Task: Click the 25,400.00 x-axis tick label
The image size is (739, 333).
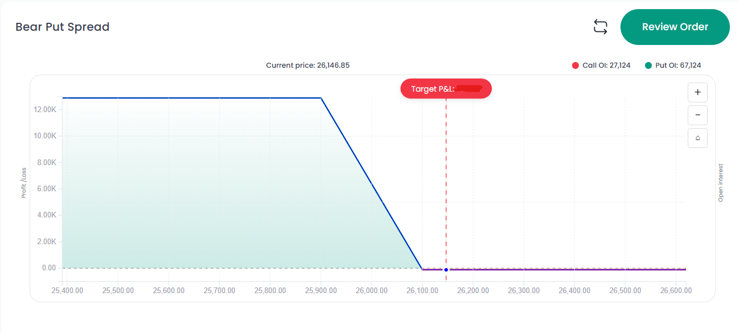Action: click(67, 290)
